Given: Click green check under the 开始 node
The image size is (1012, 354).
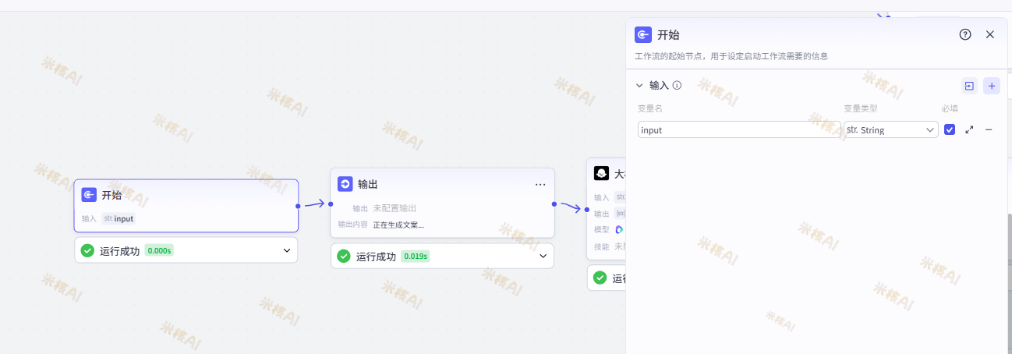Looking at the screenshot, I should coord(87,251).
